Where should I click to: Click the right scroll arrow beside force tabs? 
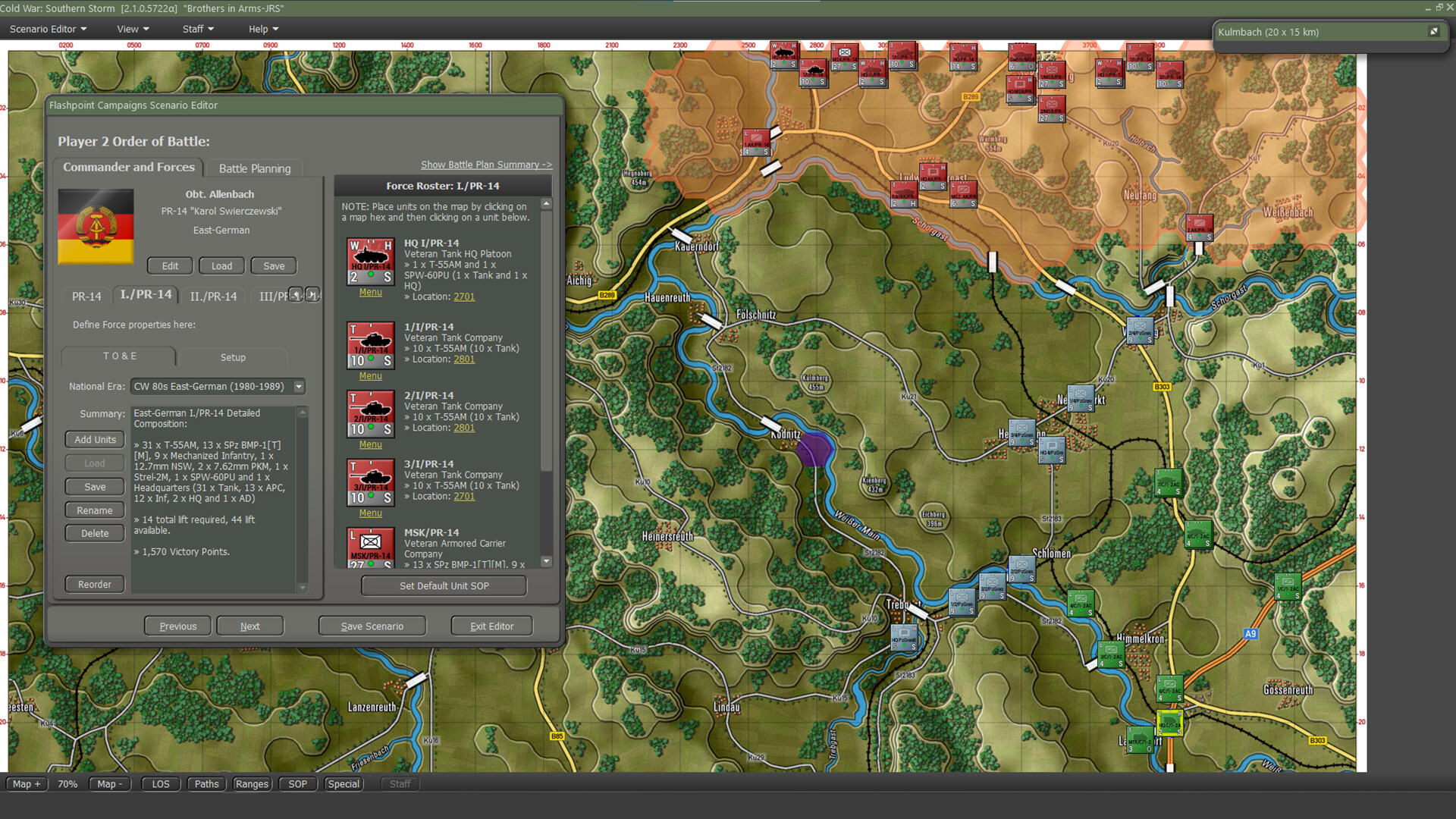tap(313, 295)
